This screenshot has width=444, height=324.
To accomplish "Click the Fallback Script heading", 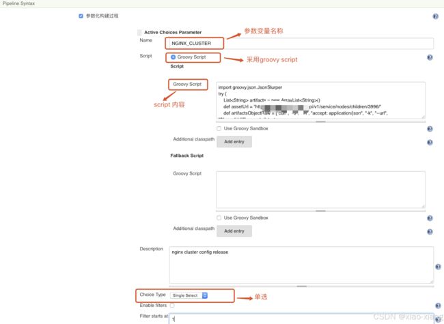I will click(187, 156).
